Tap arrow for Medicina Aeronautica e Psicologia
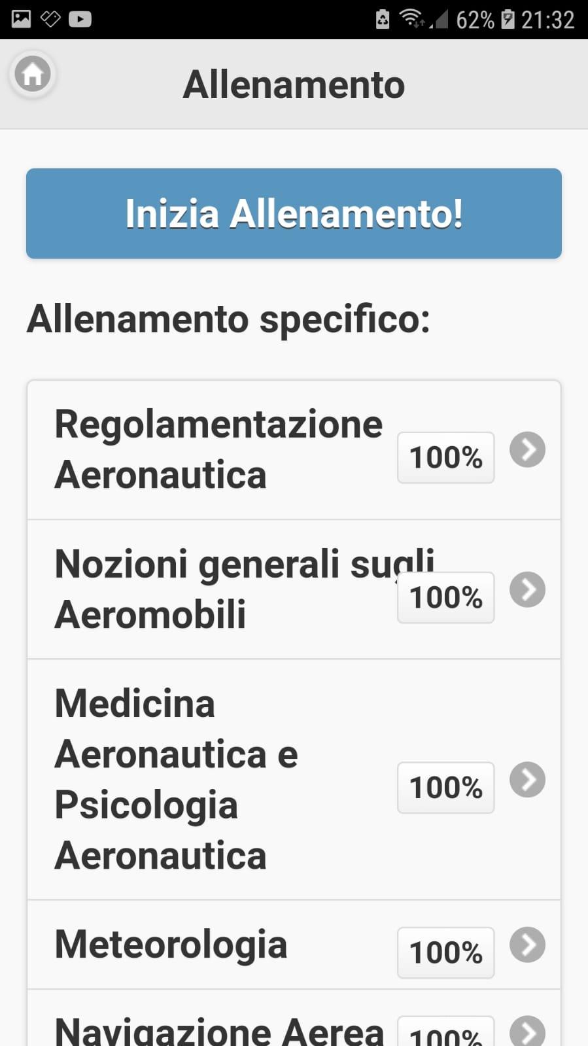Screen dimensions: 588x1046 click(527, 780)
